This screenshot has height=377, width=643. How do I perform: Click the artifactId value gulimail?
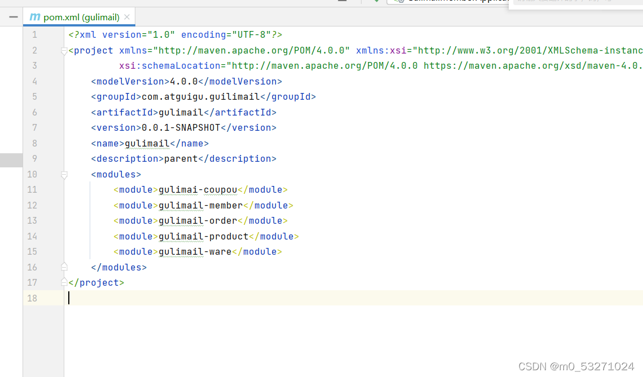(181, 112)
